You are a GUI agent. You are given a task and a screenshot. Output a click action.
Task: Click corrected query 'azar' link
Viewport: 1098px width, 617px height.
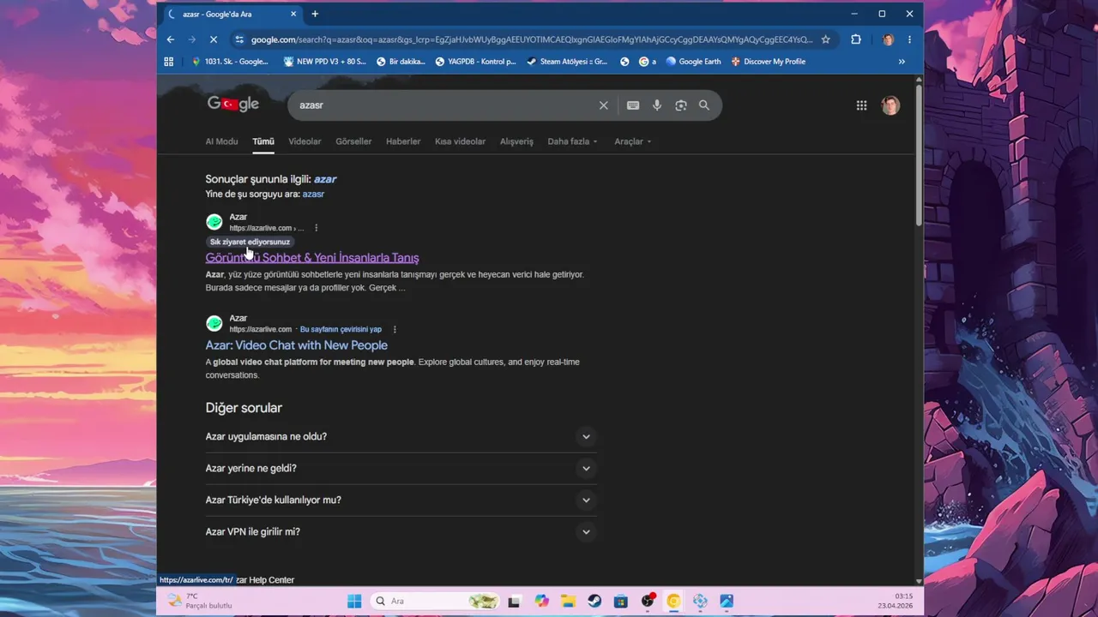325,179
